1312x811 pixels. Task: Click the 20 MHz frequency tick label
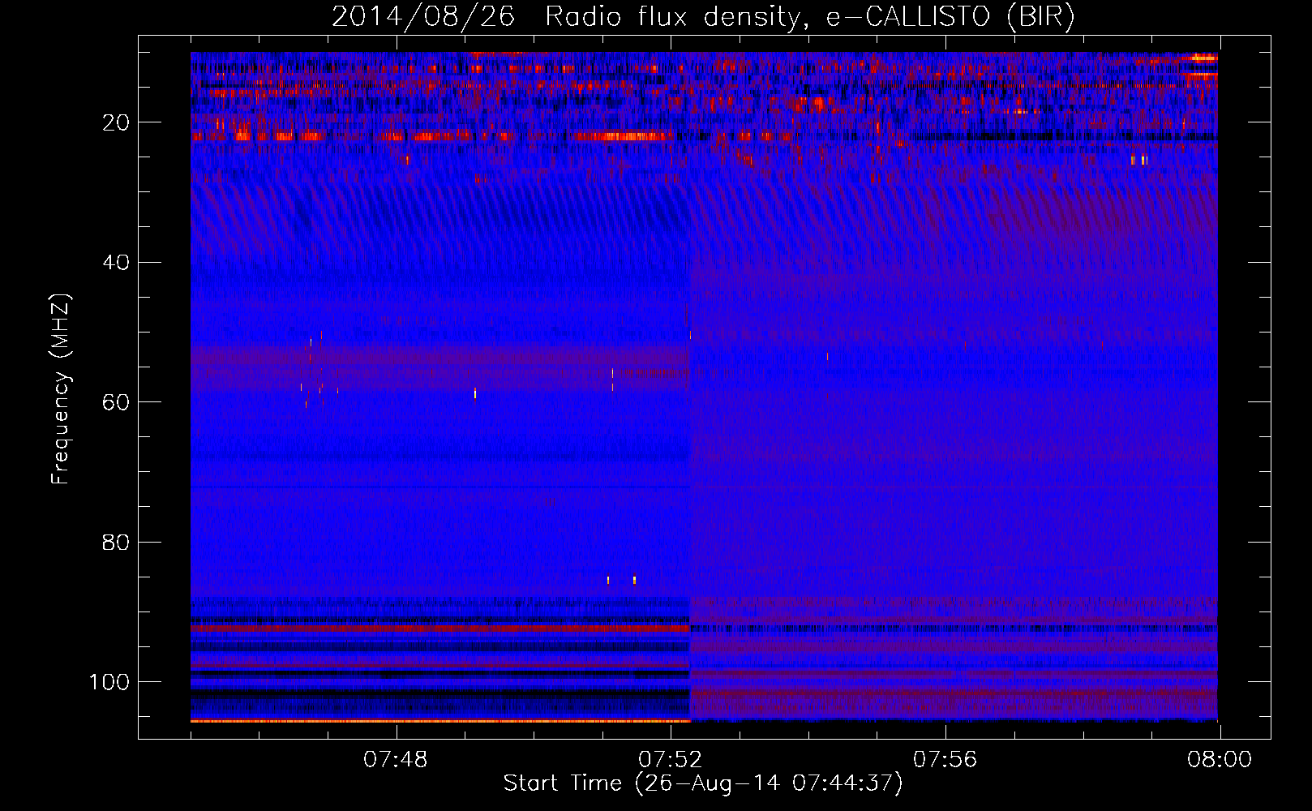[116, 122]
